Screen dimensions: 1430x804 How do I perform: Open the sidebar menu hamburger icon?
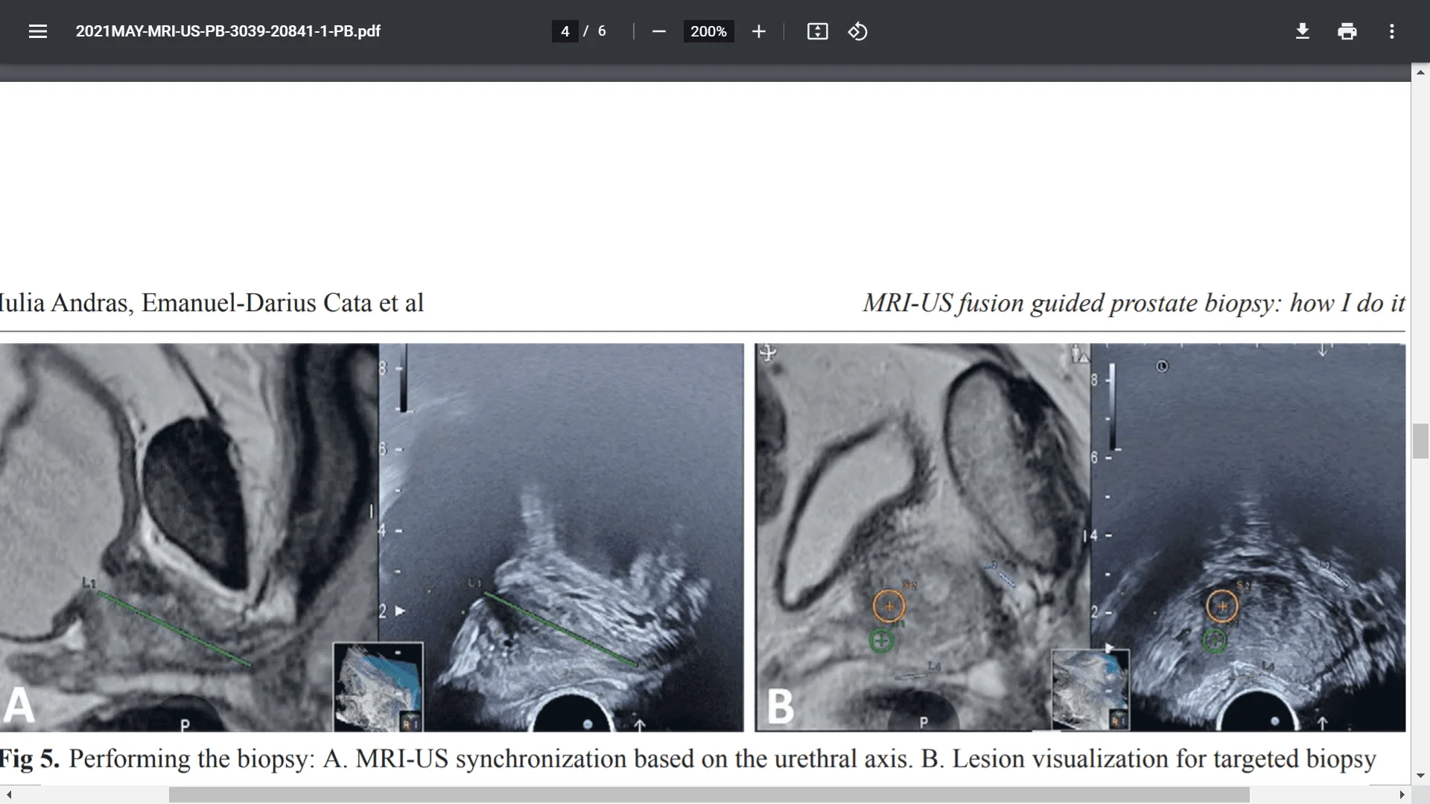click(38, 31)
